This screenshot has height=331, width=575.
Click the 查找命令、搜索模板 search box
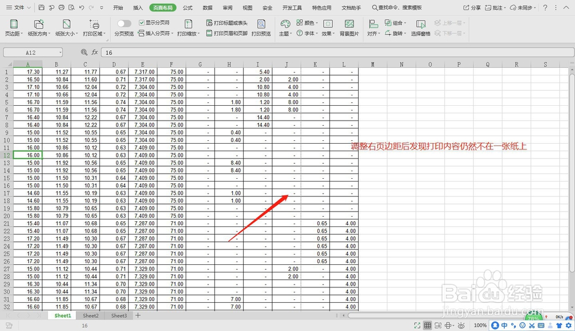(x=397, y=7)
